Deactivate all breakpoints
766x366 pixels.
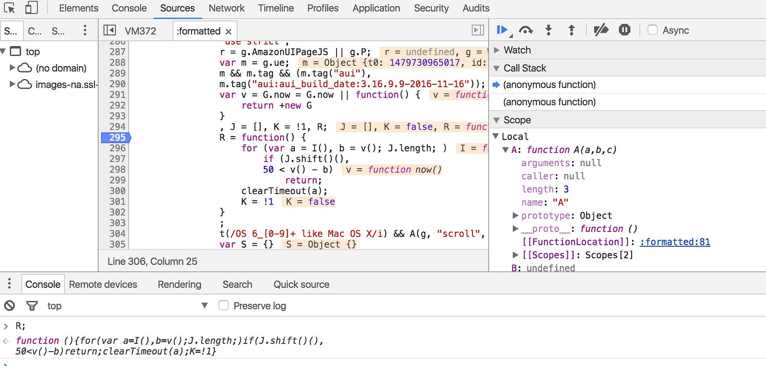pos(601,30)
